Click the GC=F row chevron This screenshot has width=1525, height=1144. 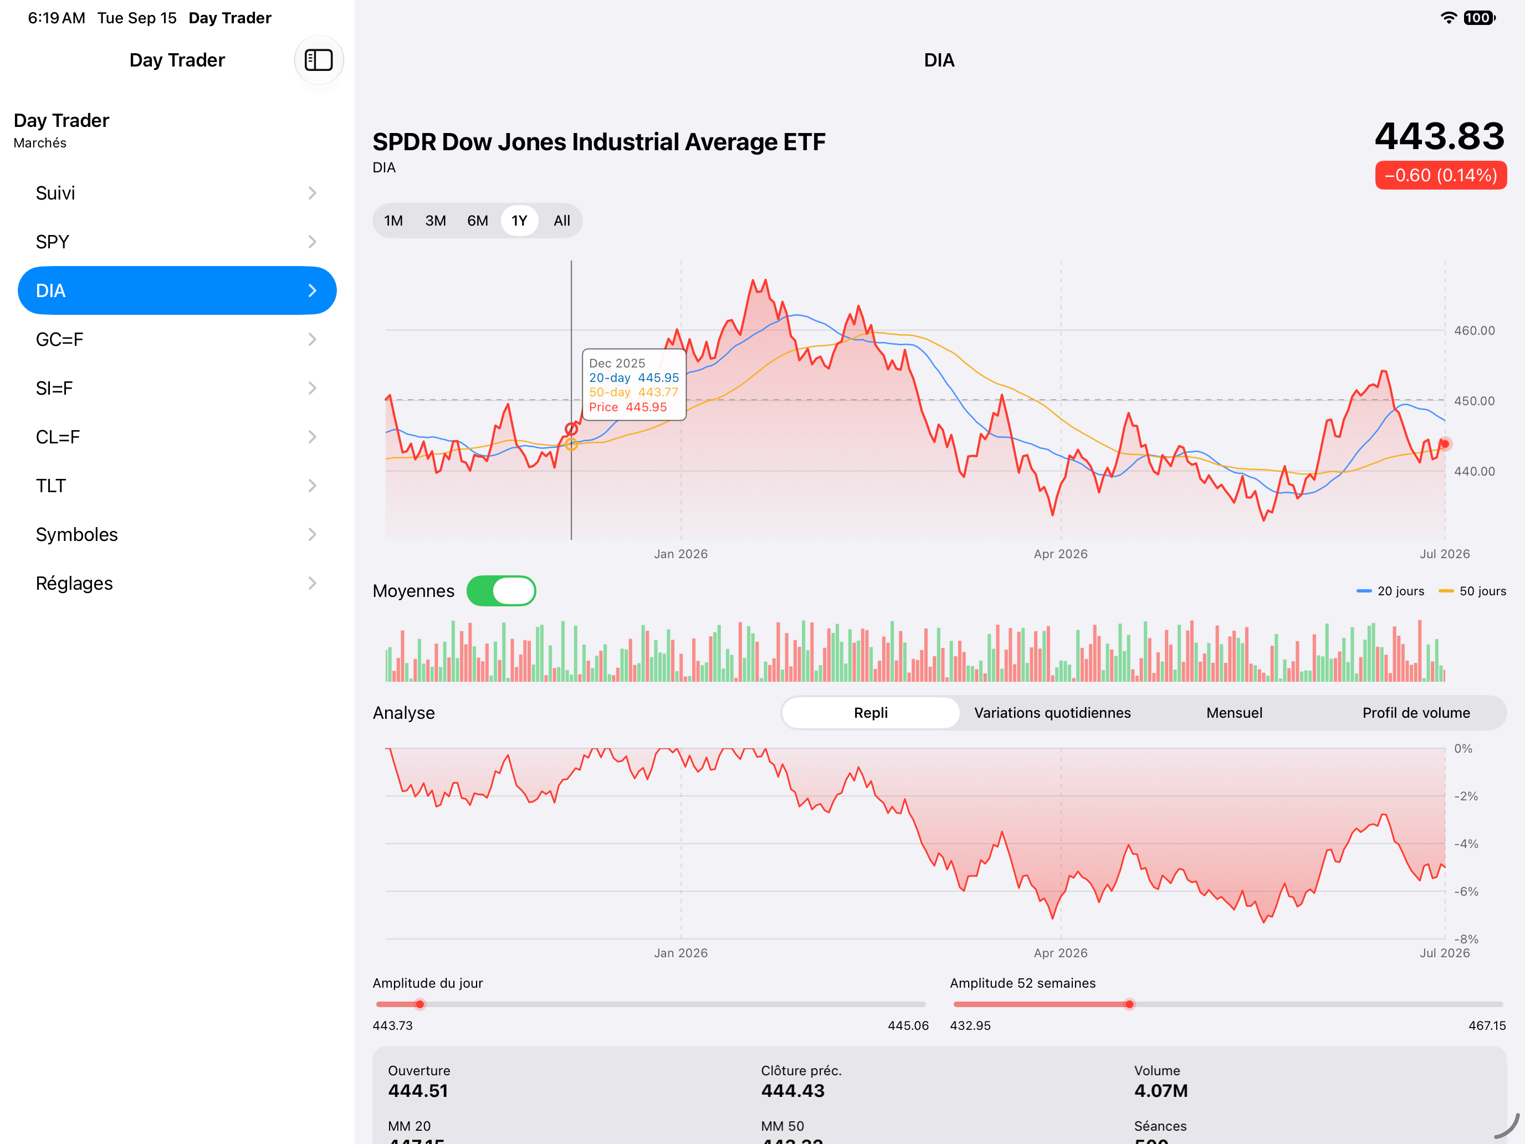[x=313, y=339]
